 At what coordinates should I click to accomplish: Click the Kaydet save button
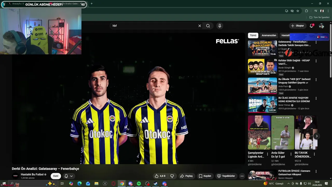pyautogui.click(x=205, y=176)
